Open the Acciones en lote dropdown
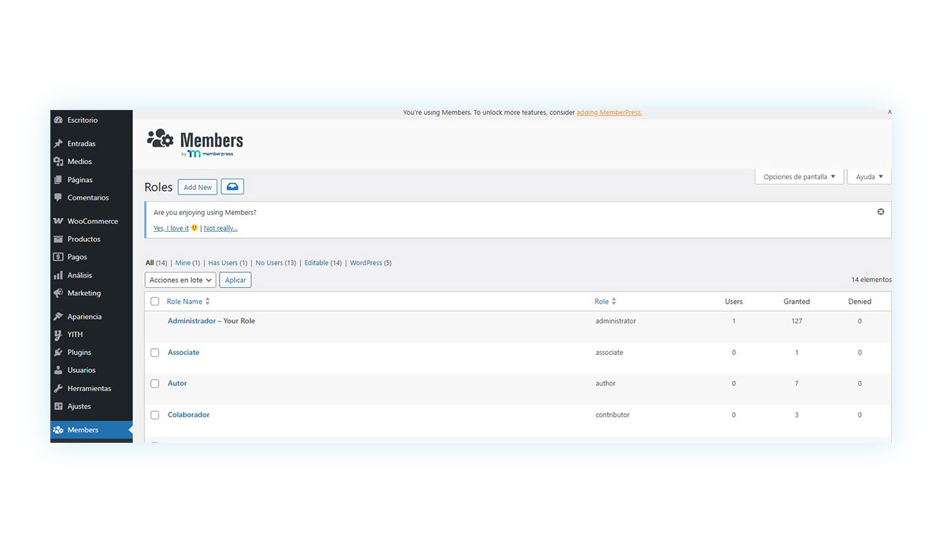 [x=180, y=280]
